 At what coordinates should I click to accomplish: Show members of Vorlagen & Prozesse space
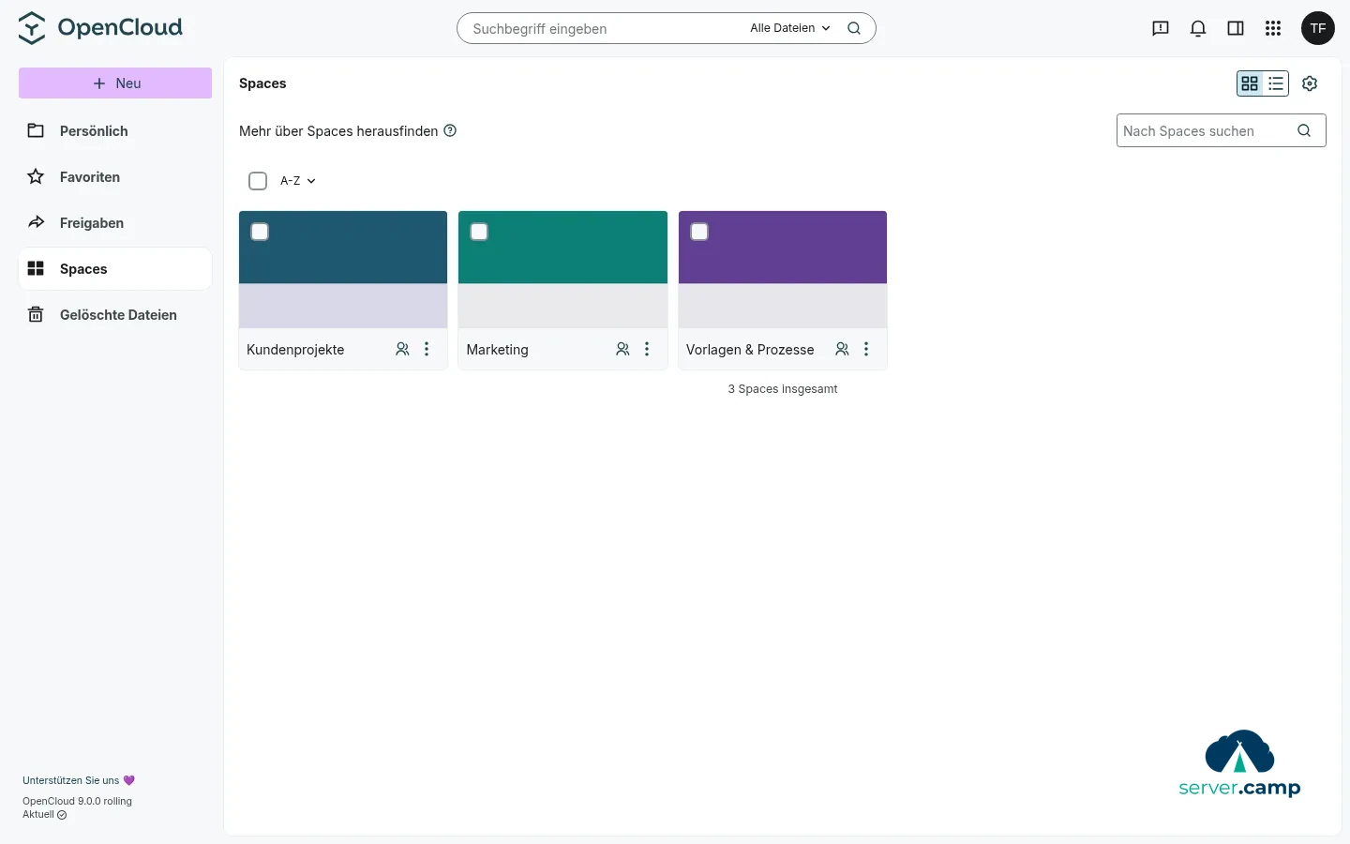point(842,349)
